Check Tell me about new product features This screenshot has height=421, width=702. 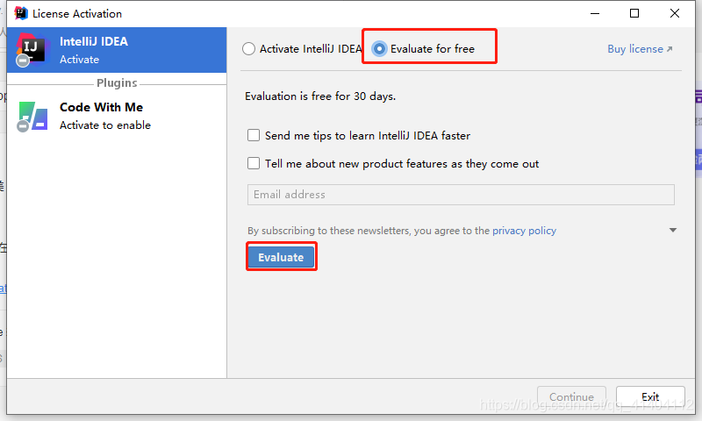tap(254, 163)
